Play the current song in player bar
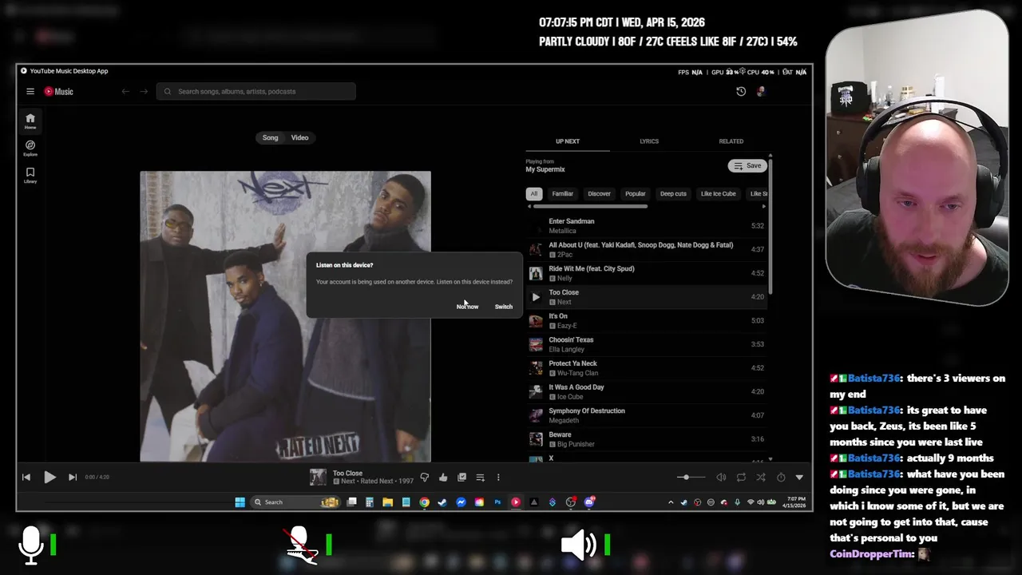The width and height of the screenshot is (1022, 575). click(x=50, y=477)
